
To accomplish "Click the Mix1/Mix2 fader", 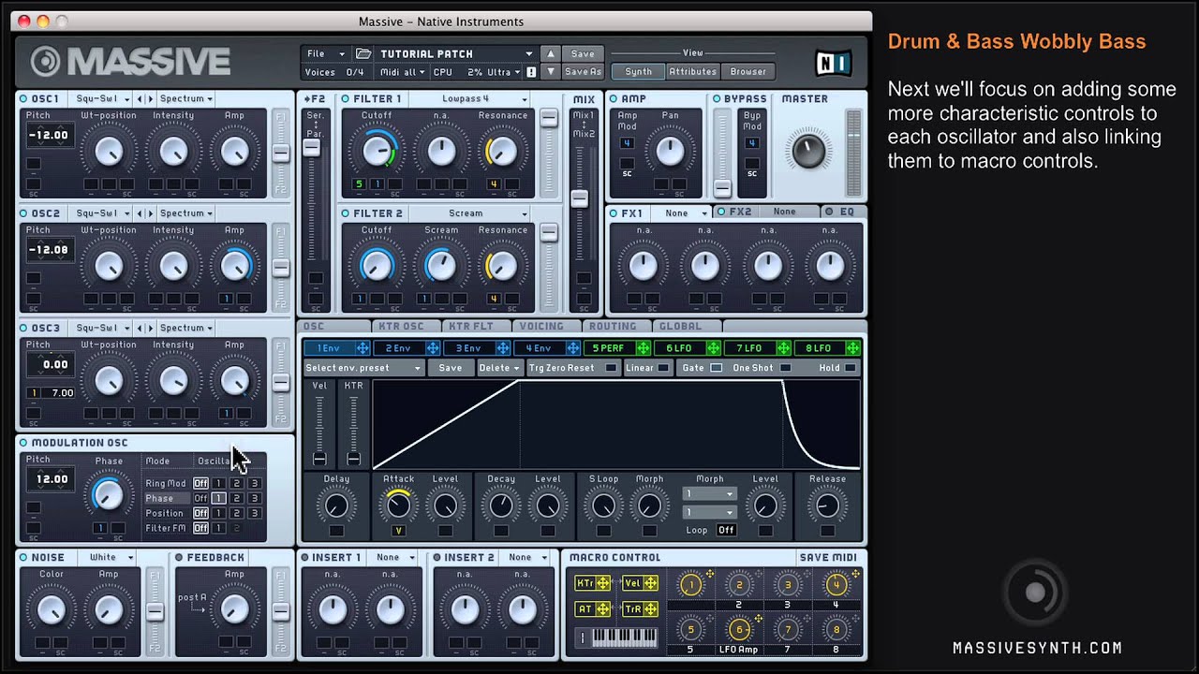I will 580,198.
